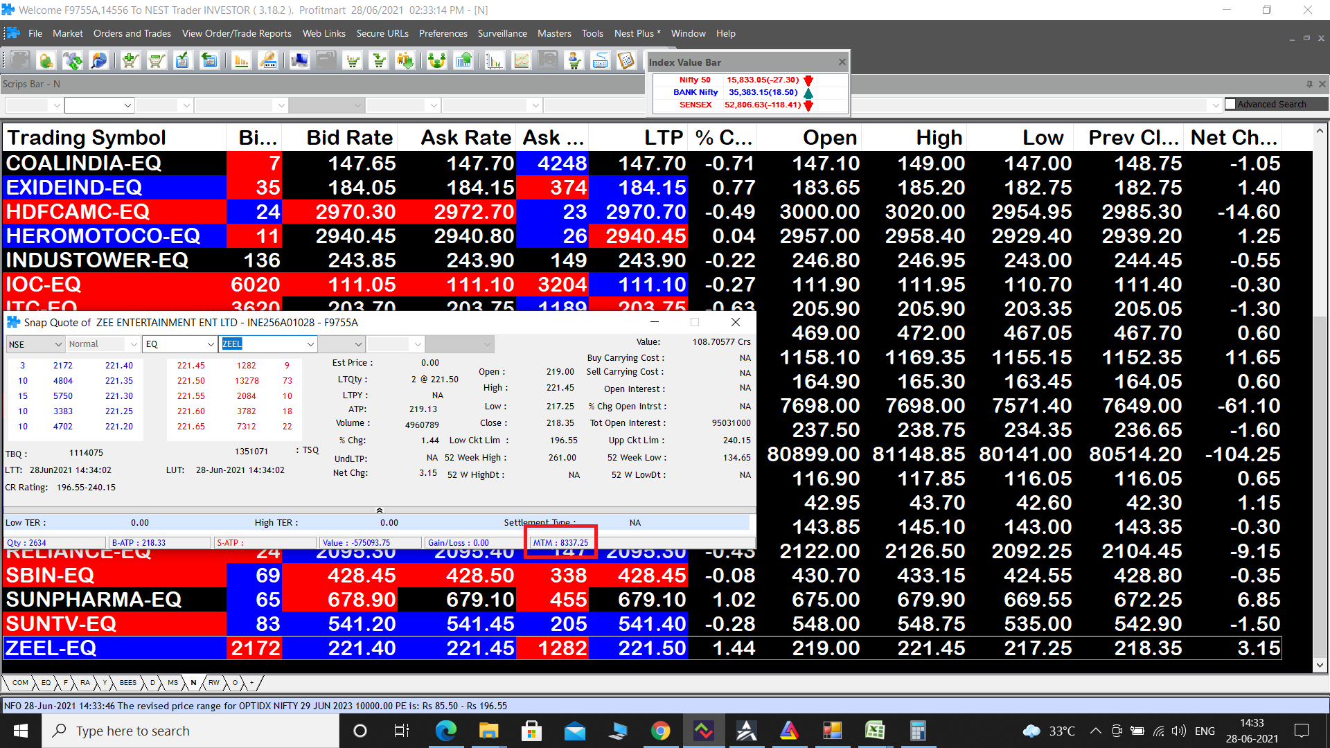Click the cart icon with green down arrow

(380, 61)
